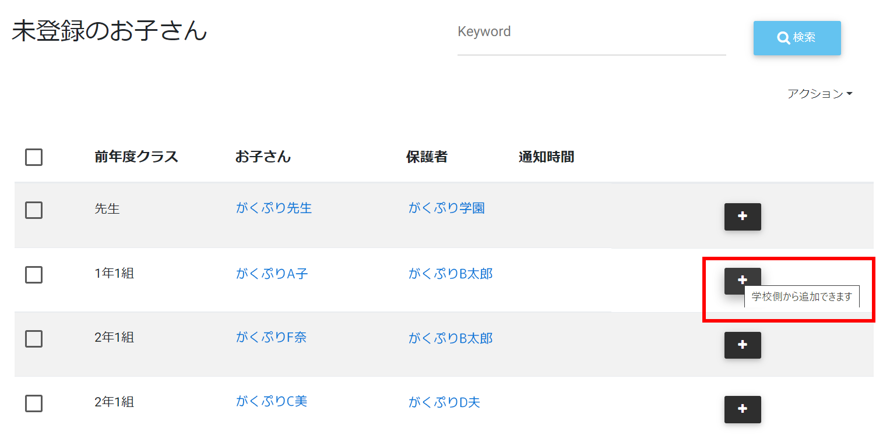Toggle the select-all checkbox in the table header
The image size is (890, 439).
pyautogui.click(x=34, y=157)
